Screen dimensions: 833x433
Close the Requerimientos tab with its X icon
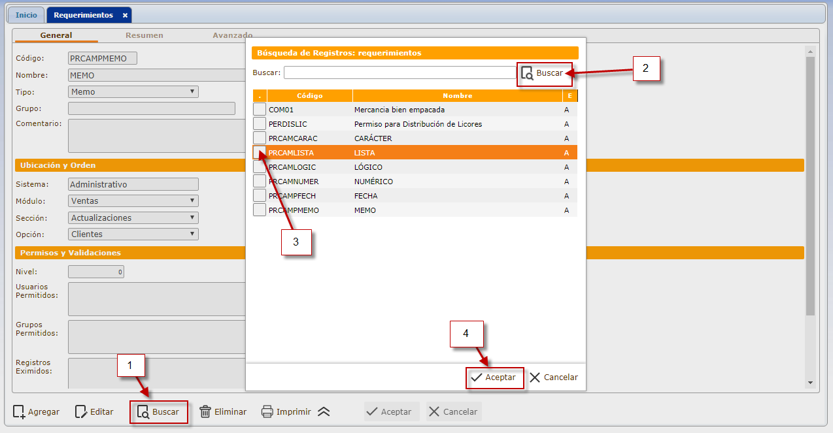click(x=125, y=15)
